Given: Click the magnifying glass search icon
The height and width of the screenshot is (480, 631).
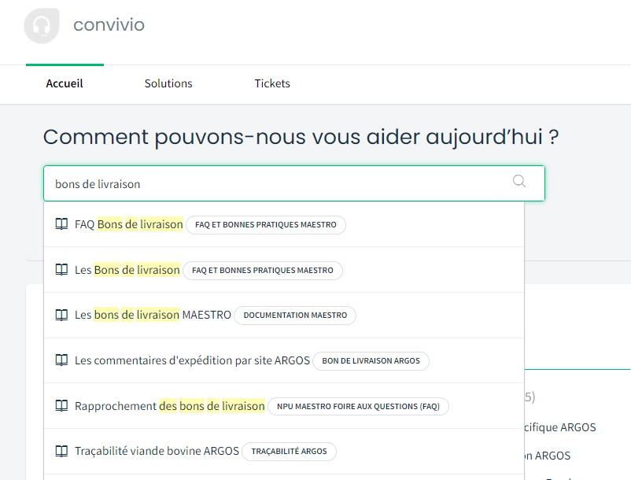Looking at the screenshot, I should pyautogui.click(x=519, y=181).
